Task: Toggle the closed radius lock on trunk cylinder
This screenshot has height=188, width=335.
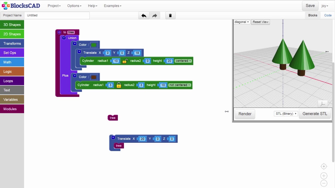Action: (x=119, y=85)
